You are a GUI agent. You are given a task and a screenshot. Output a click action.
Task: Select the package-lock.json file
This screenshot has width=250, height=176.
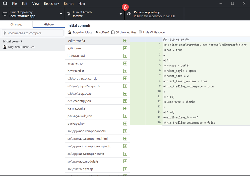(97, 116)
